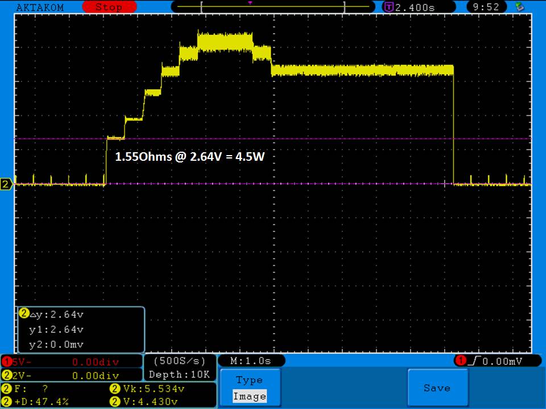Click channel 2 ground marker on left edge
The height and width of the screenshot is (409, 546).
[x=7, y=184]
